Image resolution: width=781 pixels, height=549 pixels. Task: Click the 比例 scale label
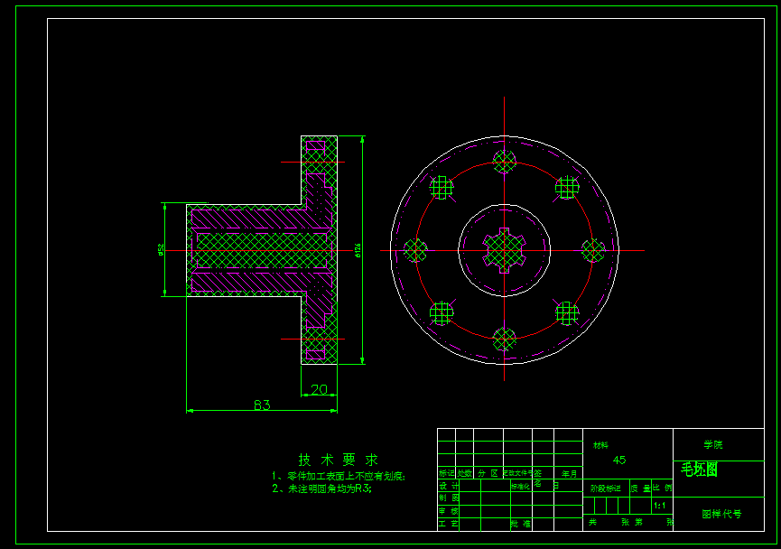point(663,489)
